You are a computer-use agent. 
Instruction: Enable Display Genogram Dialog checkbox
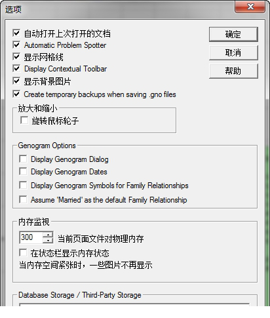[x=23, y=159]
